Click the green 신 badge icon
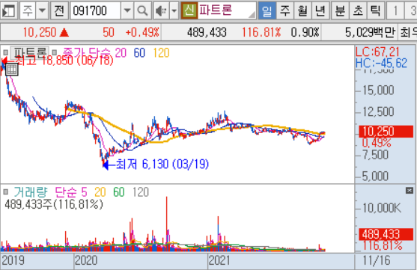417x270 pixels. point(189,10)
